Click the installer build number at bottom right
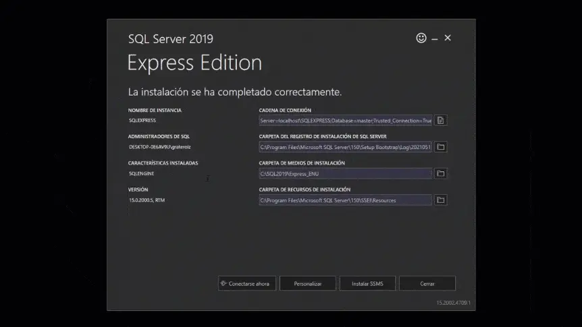 (453, 303)
